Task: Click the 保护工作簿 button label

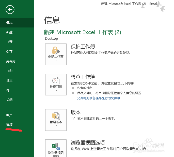Action: tap(56, 56)
